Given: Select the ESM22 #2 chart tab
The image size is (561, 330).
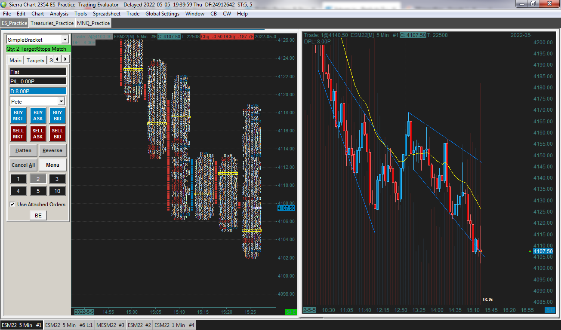Looking at the screenshot, I should 139,325.
